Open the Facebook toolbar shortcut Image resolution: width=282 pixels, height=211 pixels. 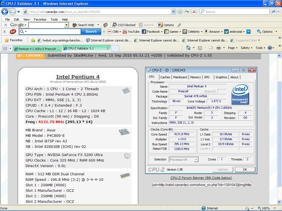tap(152, 32)
